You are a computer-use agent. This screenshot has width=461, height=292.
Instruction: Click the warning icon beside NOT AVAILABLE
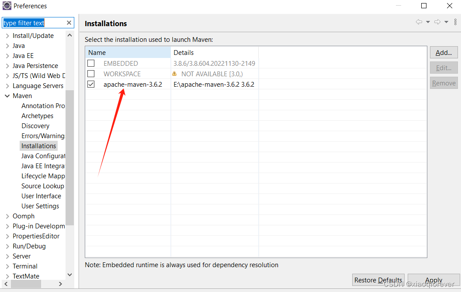(x=175, y=74)
